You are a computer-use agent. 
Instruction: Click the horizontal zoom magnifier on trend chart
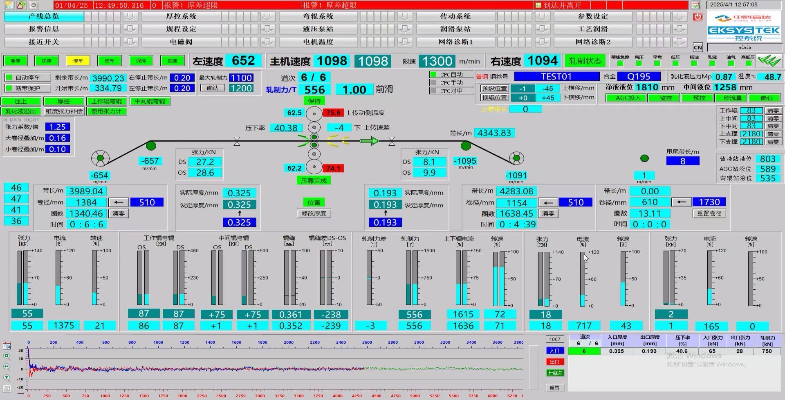point(7,367)
